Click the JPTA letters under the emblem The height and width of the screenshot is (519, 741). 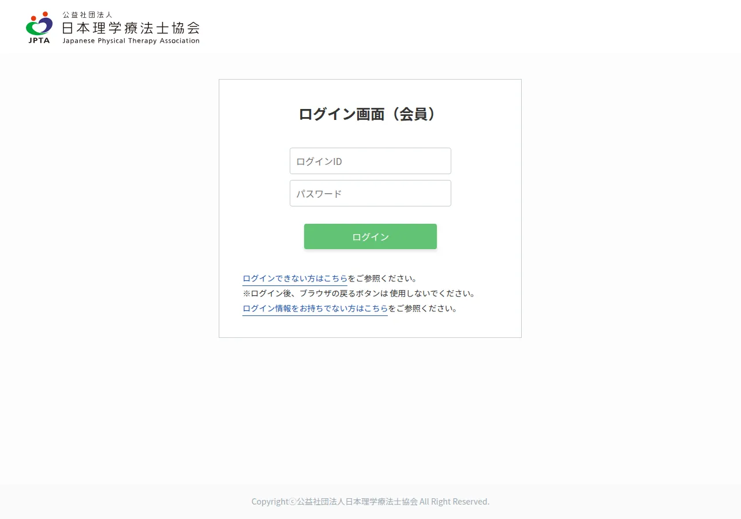click(x=39, y=40)
